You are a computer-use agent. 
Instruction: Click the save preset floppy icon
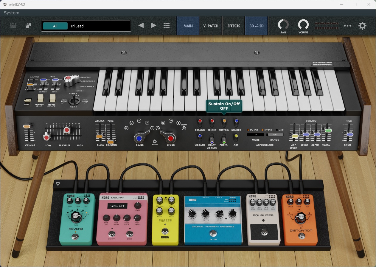tap(13, 26)
